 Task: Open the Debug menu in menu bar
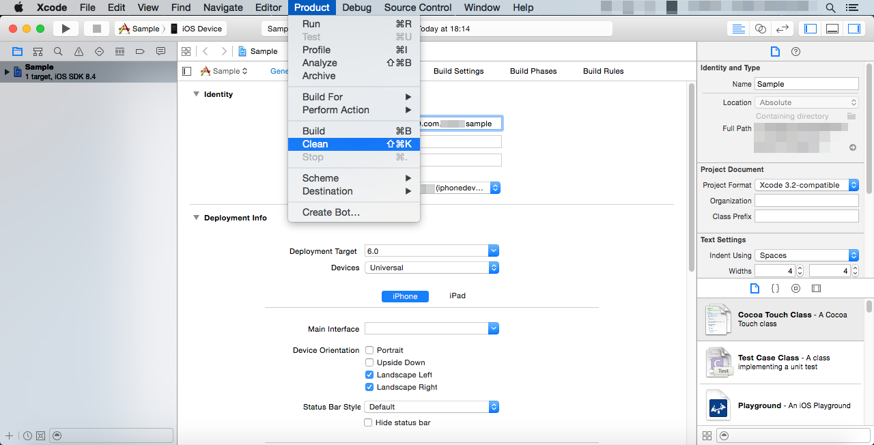point(356,8)
